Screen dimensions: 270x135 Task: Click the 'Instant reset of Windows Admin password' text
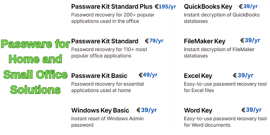point(107,122)
